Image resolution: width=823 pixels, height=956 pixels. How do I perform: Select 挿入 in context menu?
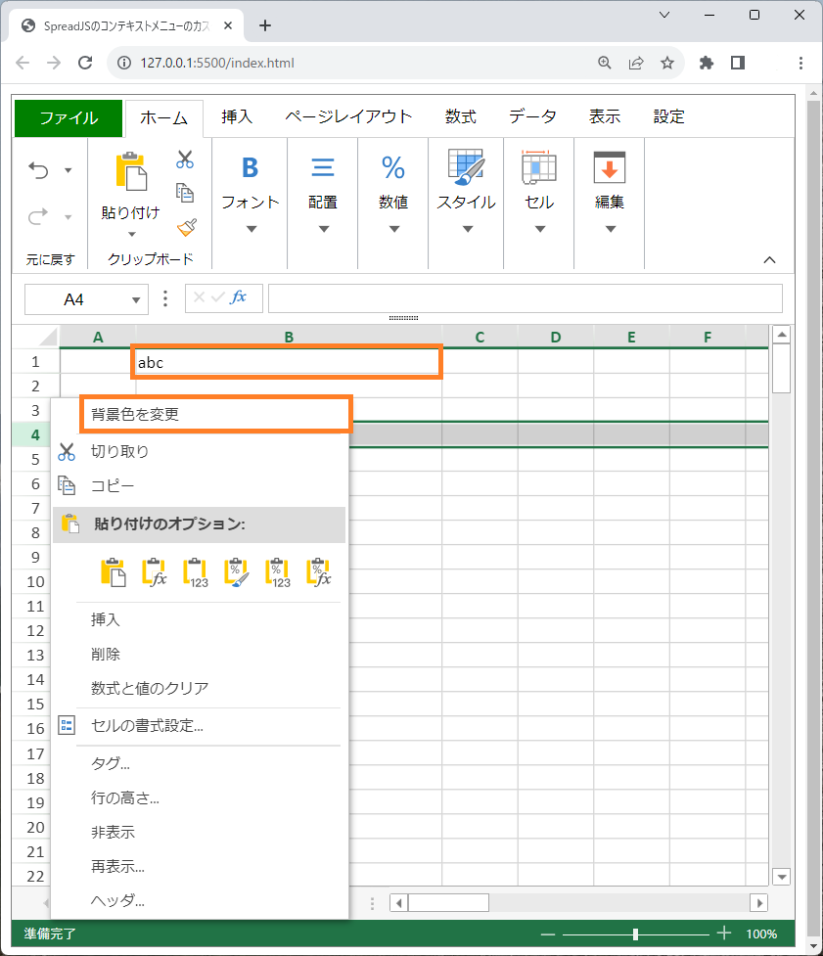click(x=200, y=620)
